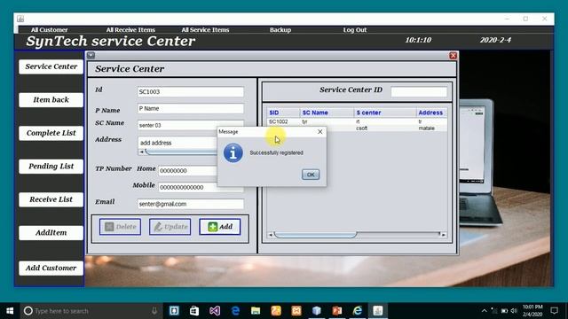Click into the P Name field
This screenshot has height=319, width=568.
191,108
